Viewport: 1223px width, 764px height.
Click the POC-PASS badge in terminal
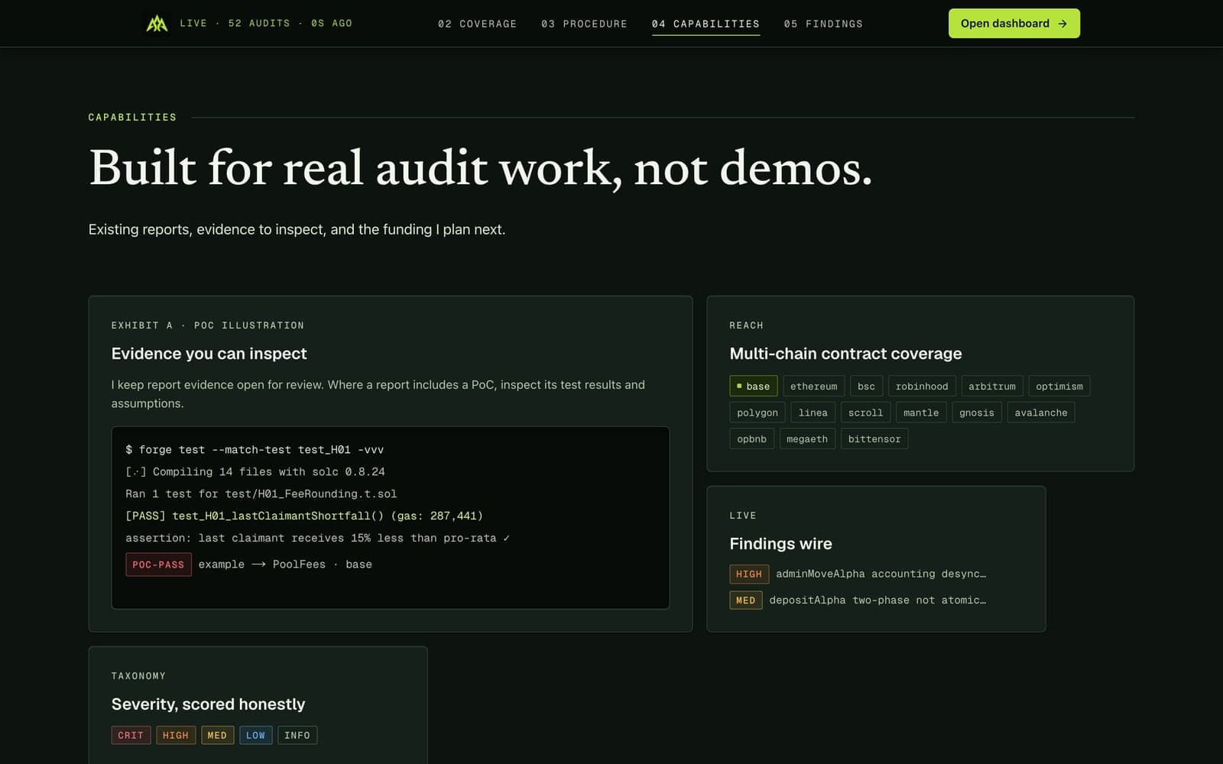coord(158,565)
